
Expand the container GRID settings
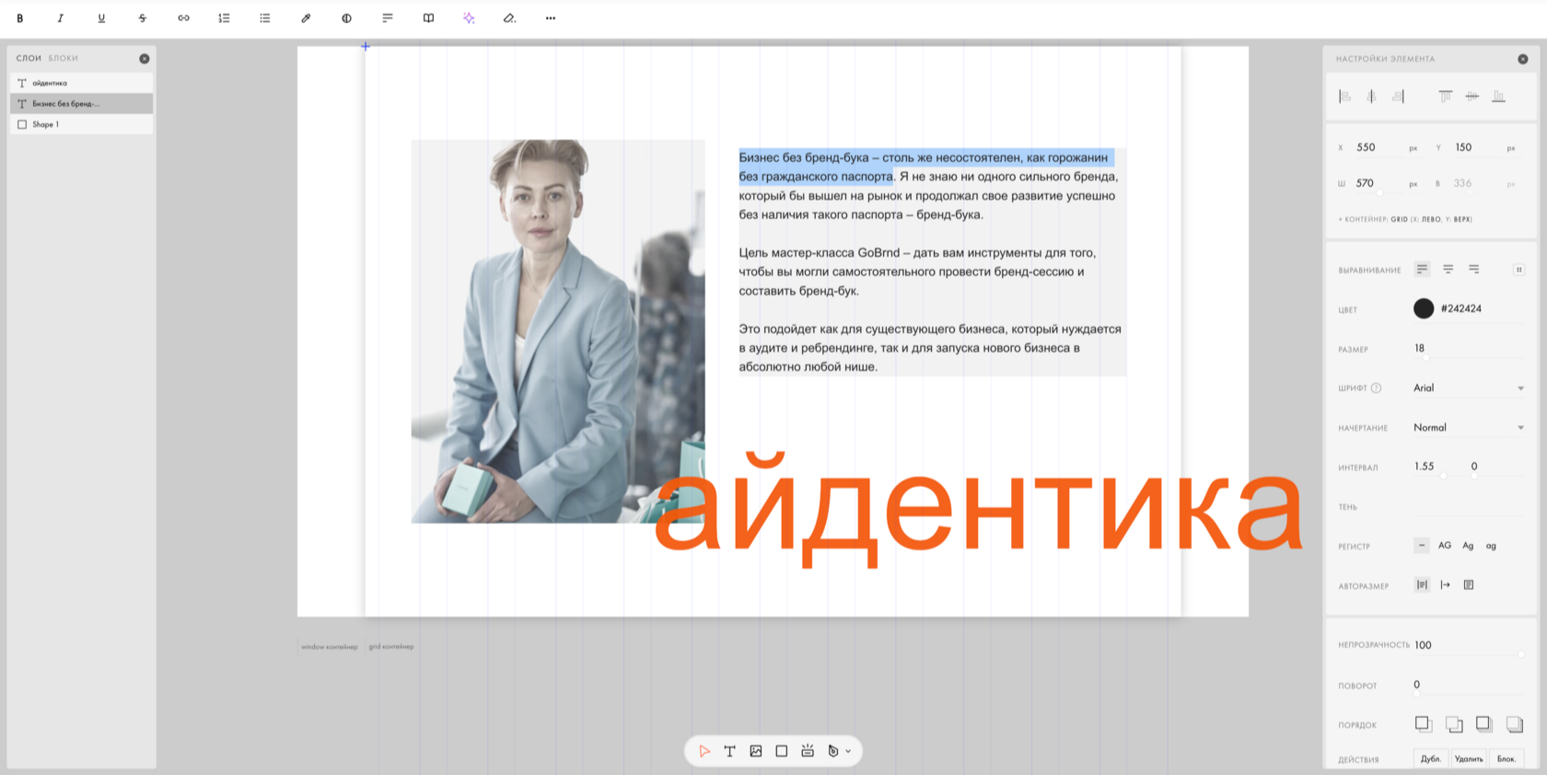coord(1405,219)
